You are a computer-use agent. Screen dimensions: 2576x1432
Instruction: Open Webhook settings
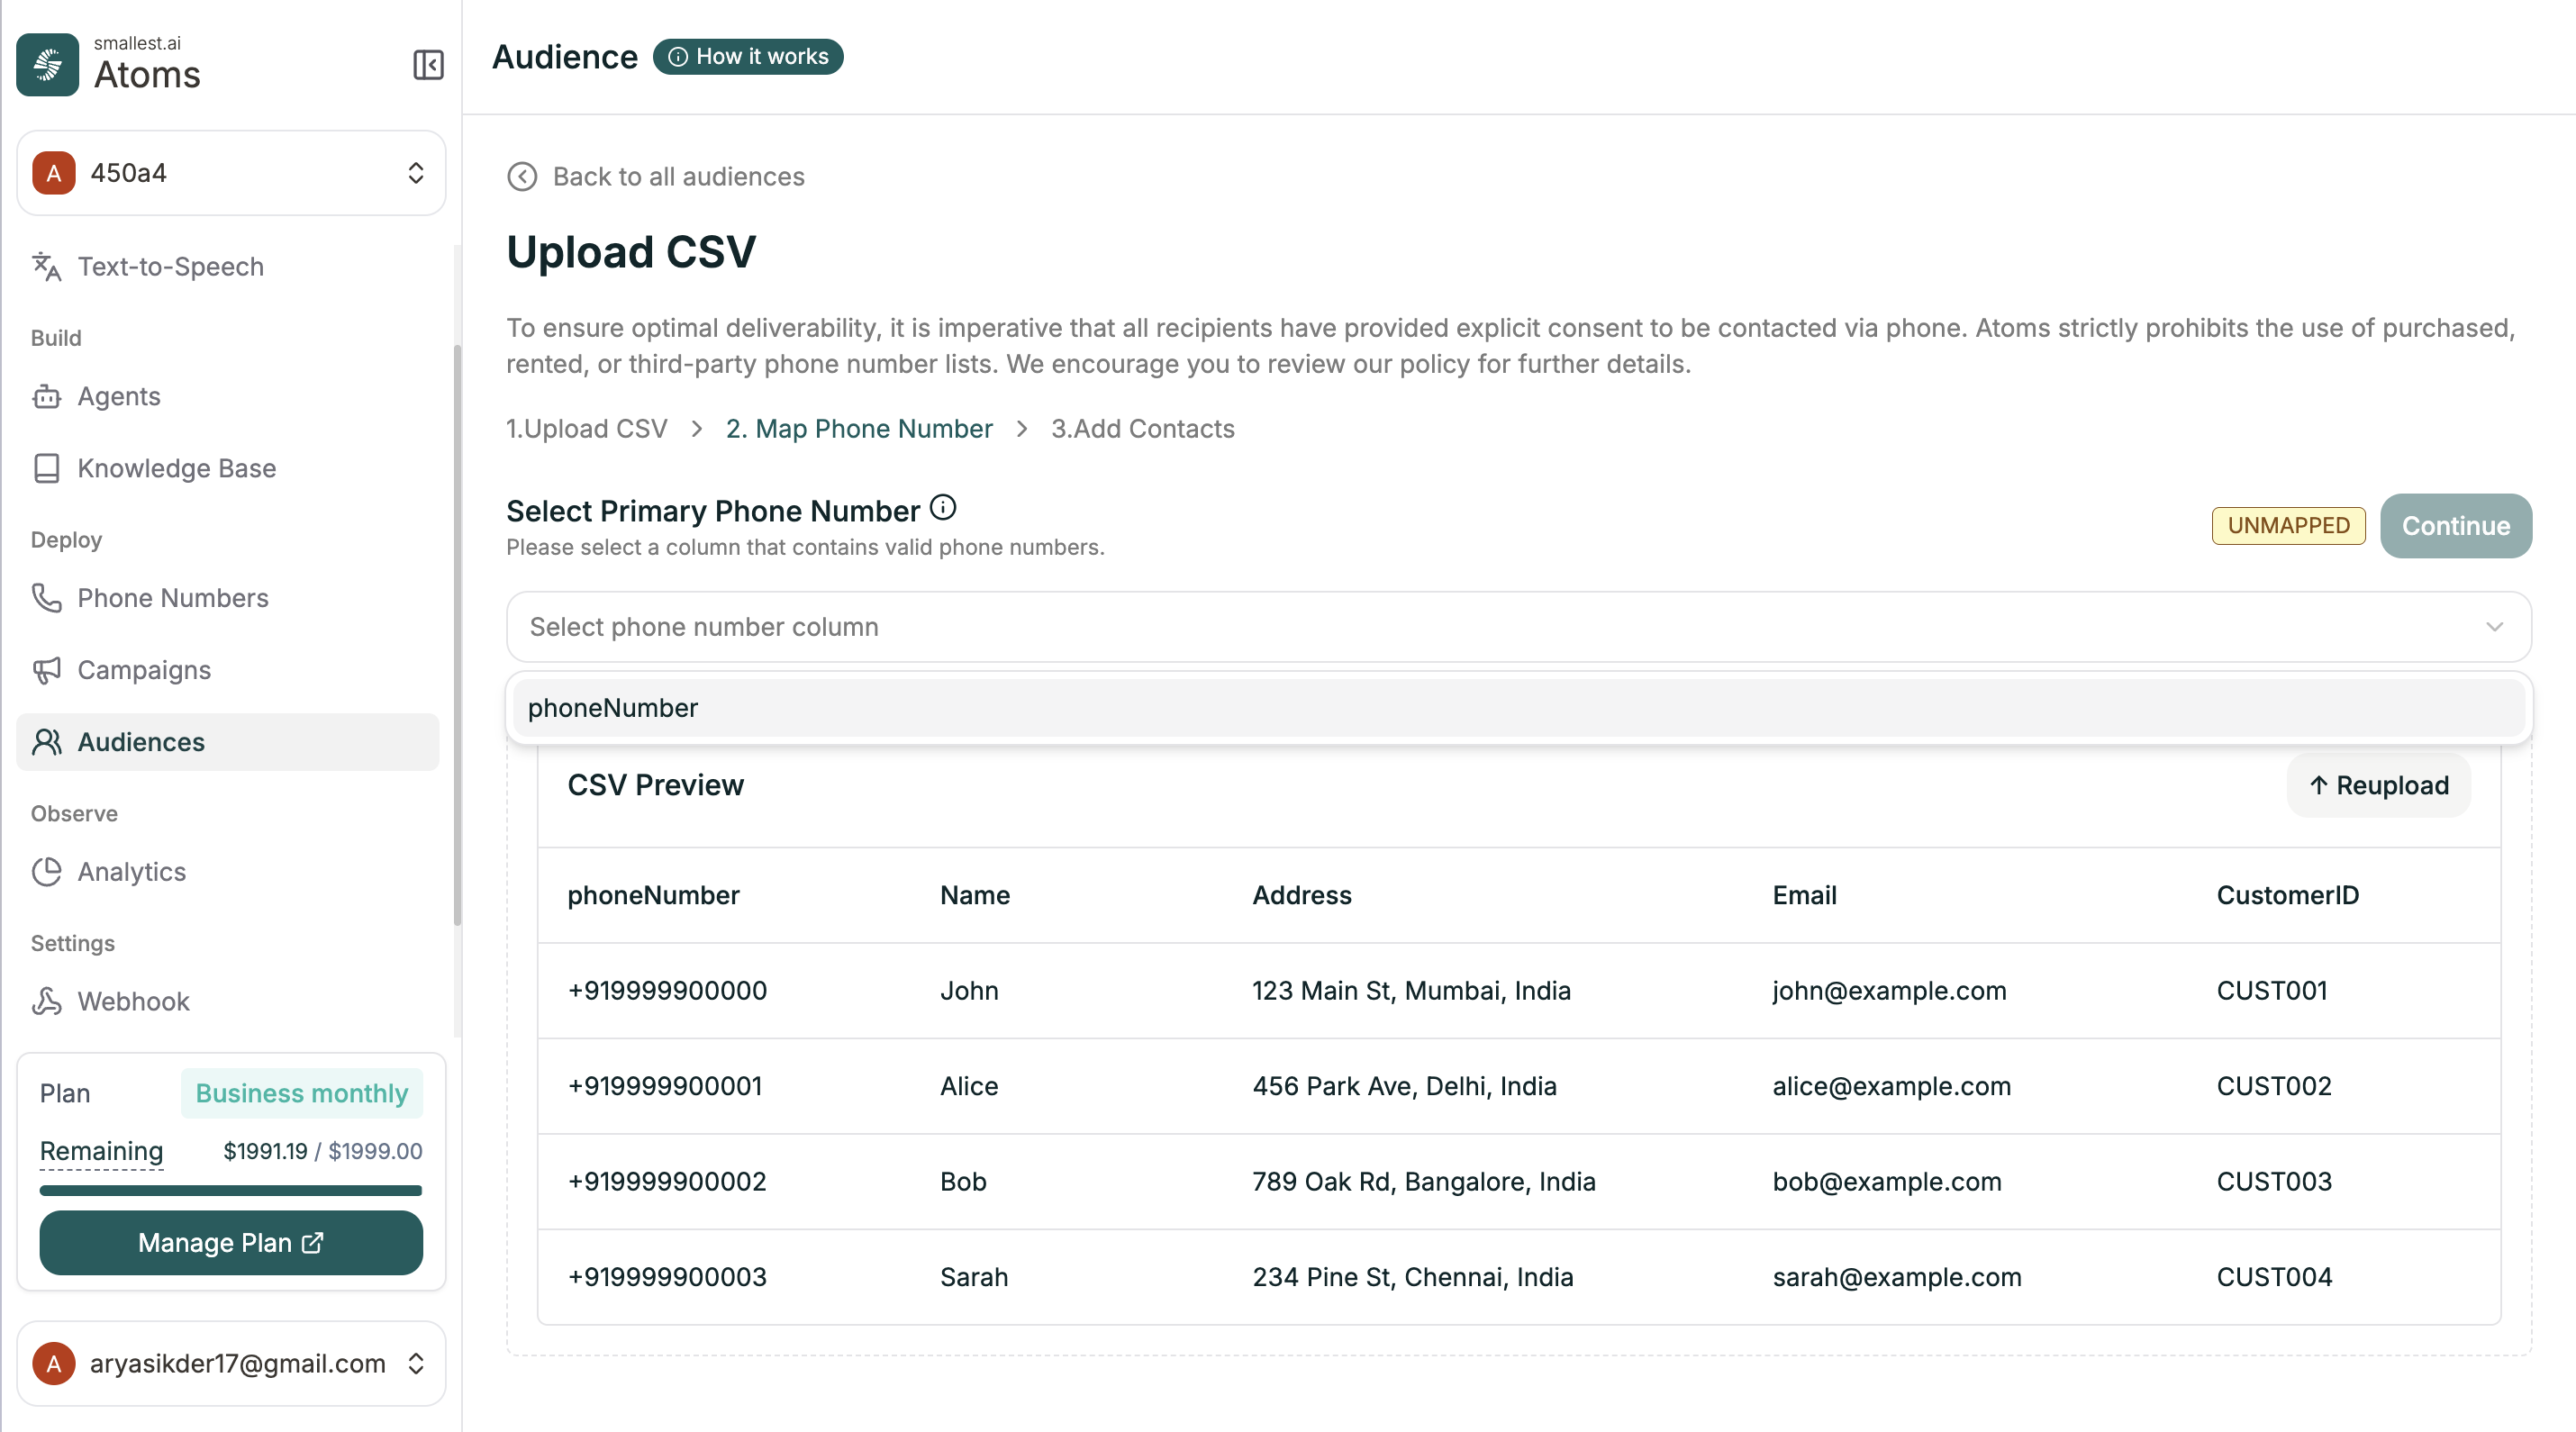133,1002
